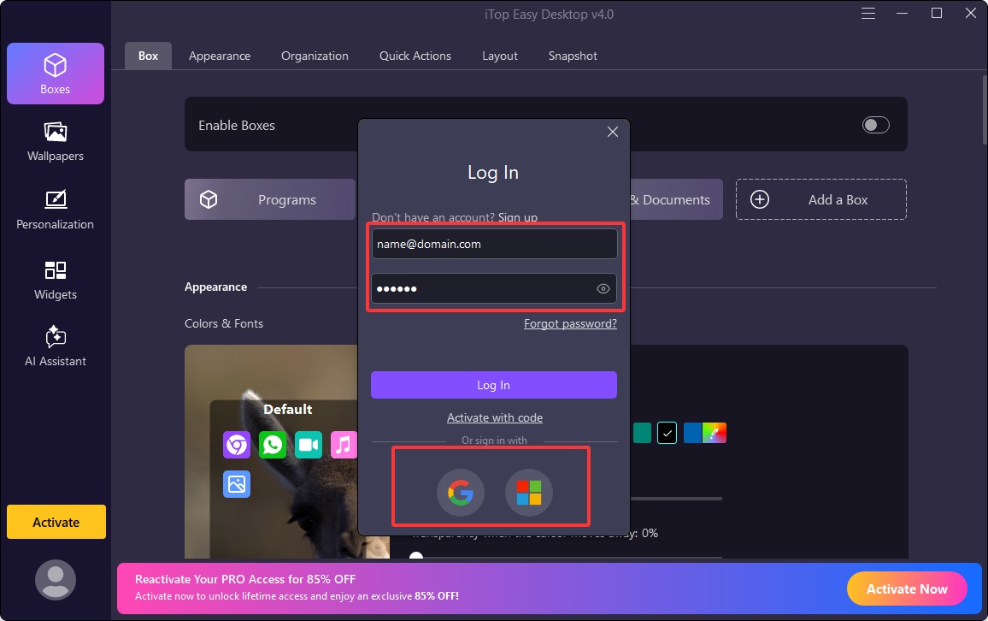Open the Forgot password link
The height and width of the screenshot is (621, 988).
[569, 323]
